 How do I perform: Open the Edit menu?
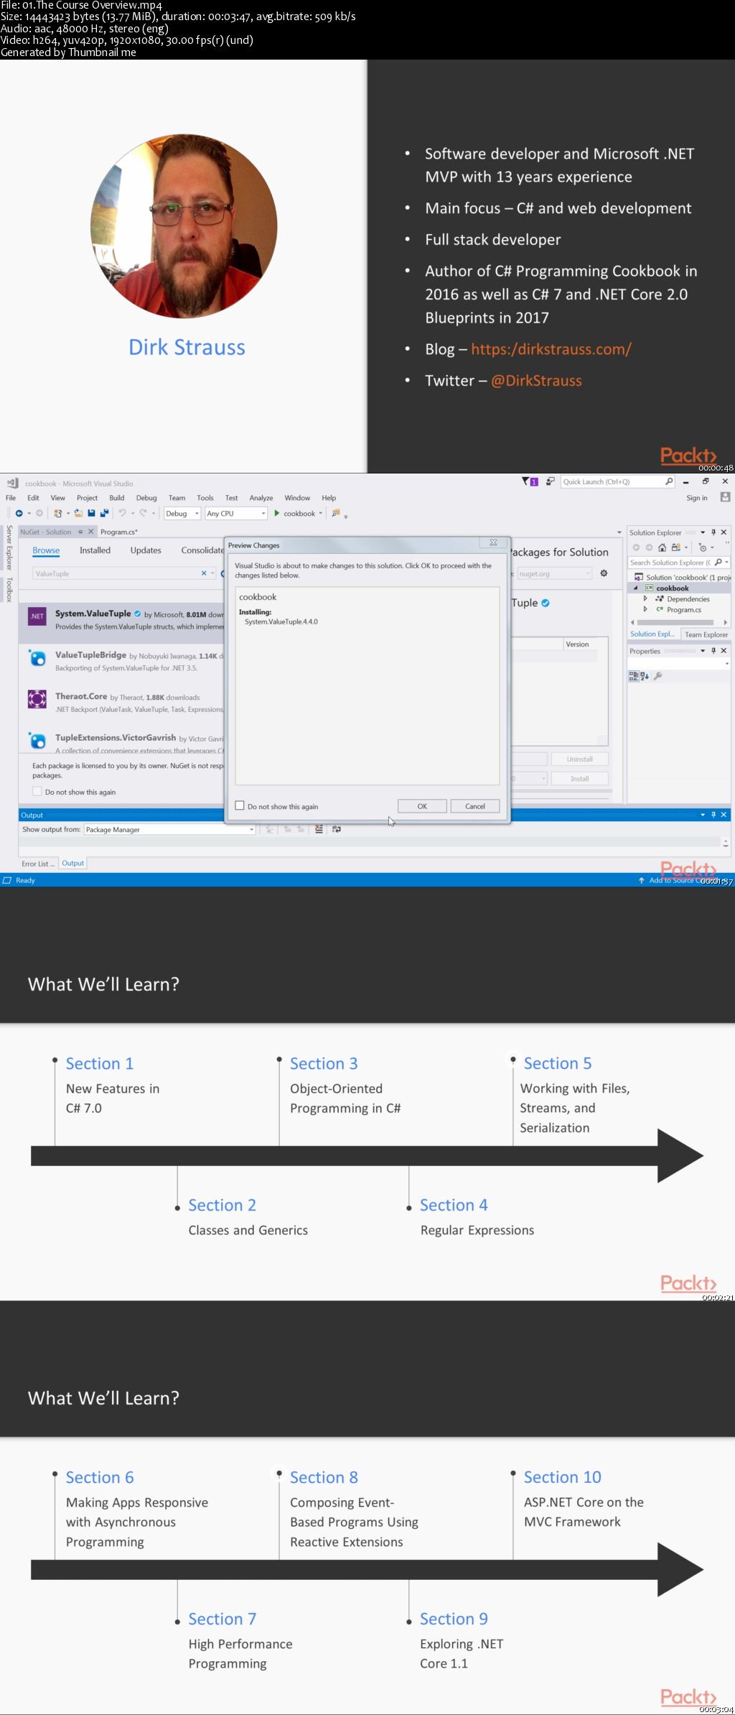coord(33,498)
